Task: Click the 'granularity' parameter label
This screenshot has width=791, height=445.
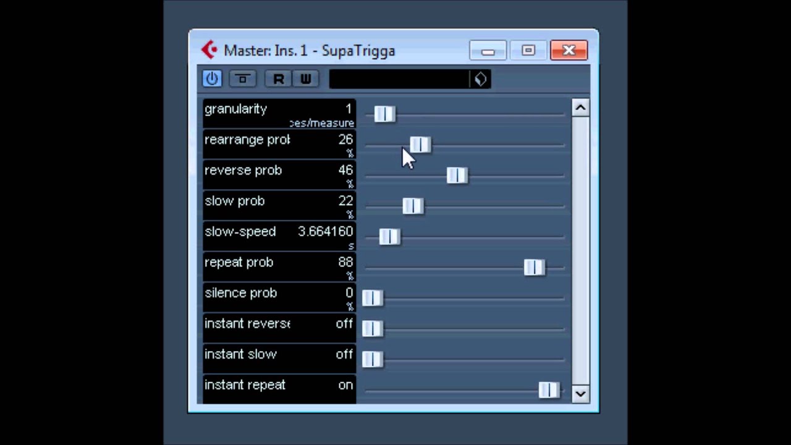Action: [235, 109]
